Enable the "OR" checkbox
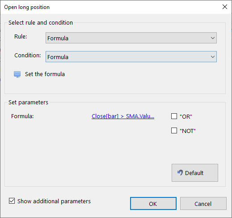 174,116
